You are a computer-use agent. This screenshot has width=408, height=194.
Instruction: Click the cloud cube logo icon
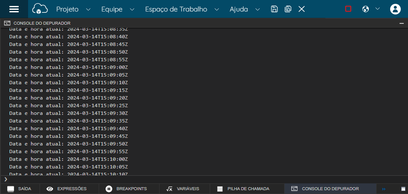(40, 9)
